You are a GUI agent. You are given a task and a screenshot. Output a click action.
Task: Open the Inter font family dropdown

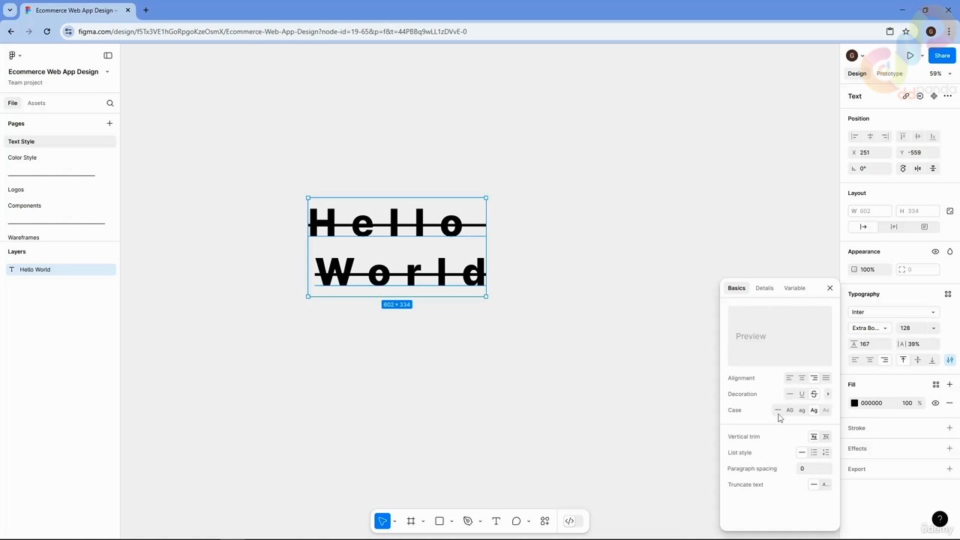pos(893,312)
